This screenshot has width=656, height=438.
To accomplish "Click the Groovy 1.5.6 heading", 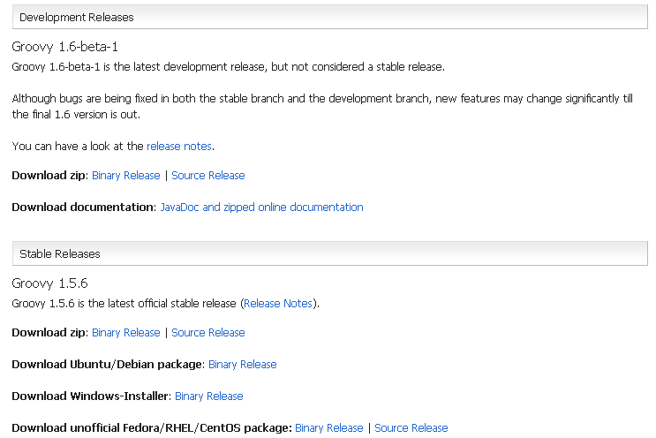I will click(x=49, y=283).
